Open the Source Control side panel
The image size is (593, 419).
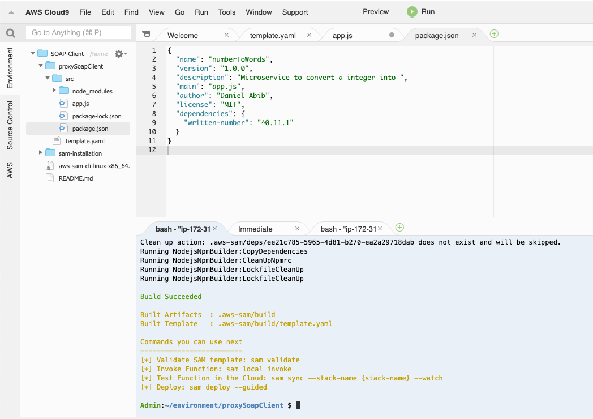click(10, 125)
